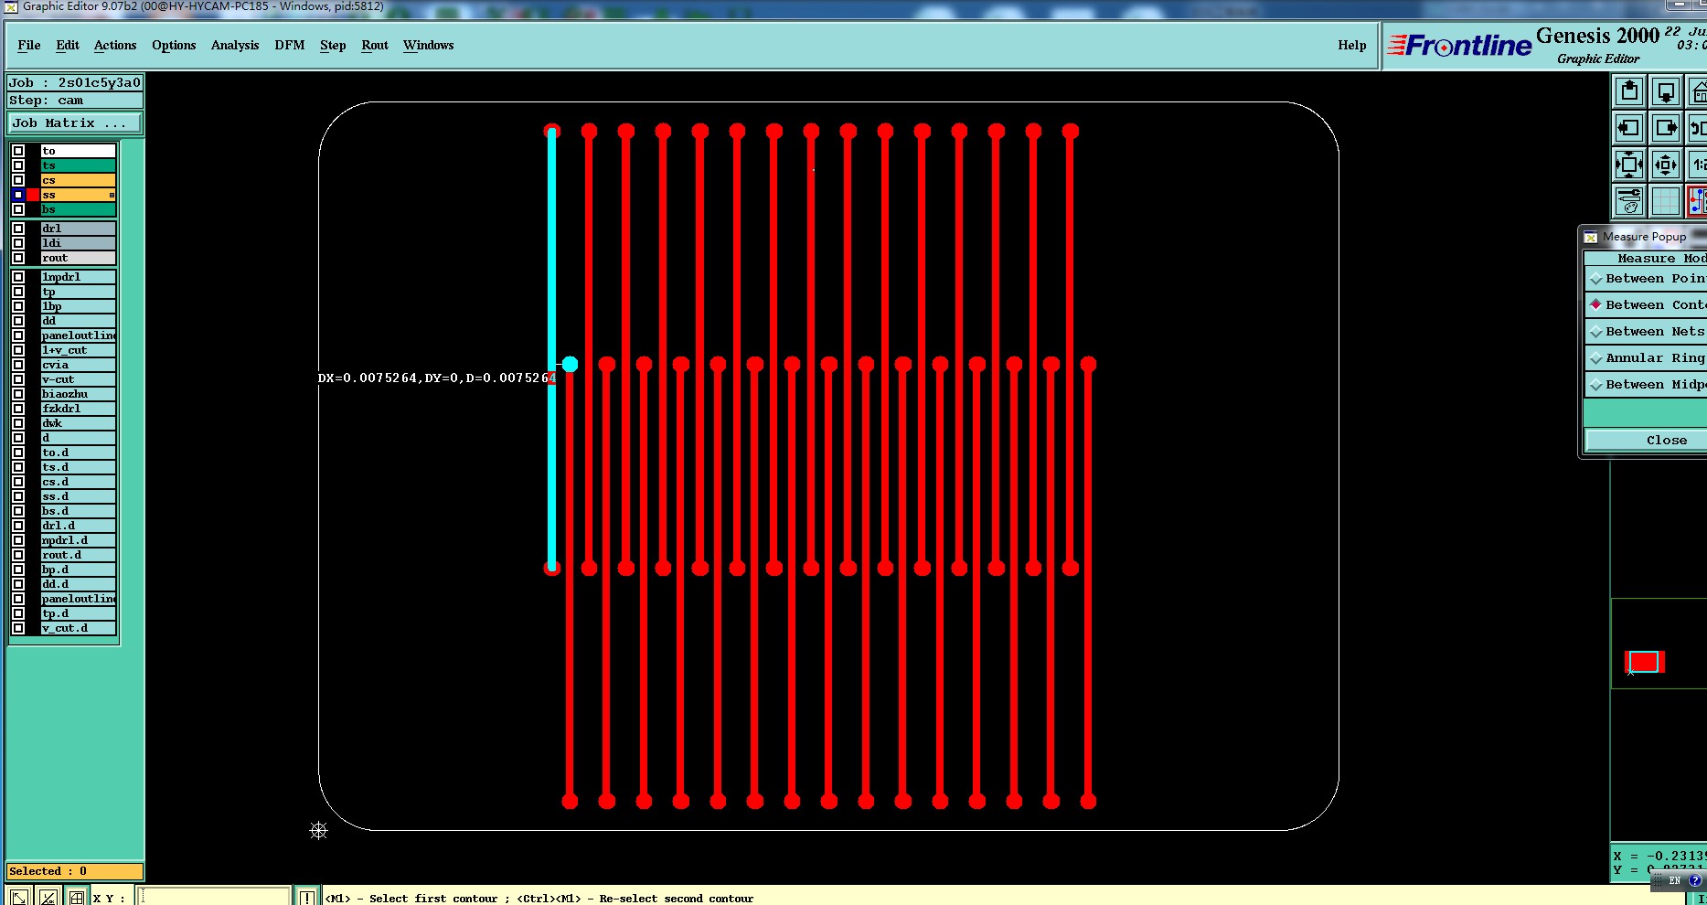The height and width of the screenshot is (905, 1707).
Task: Select the 'v-cut' layer name
Action: point(79,379)
